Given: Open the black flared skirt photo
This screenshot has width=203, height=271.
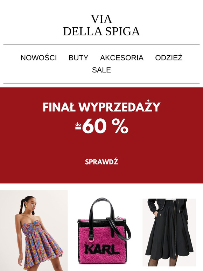Looking at the screenshot, I should (x=169, y=232).
